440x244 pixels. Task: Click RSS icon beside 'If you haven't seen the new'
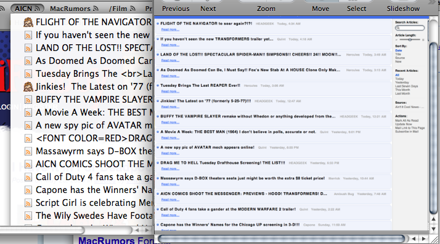click(28, 35)
